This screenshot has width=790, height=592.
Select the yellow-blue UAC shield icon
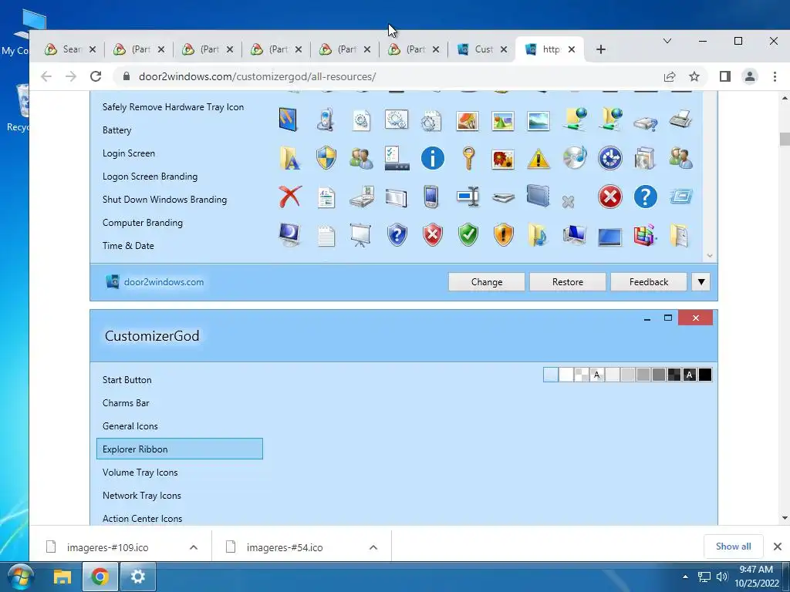point(326,158)
